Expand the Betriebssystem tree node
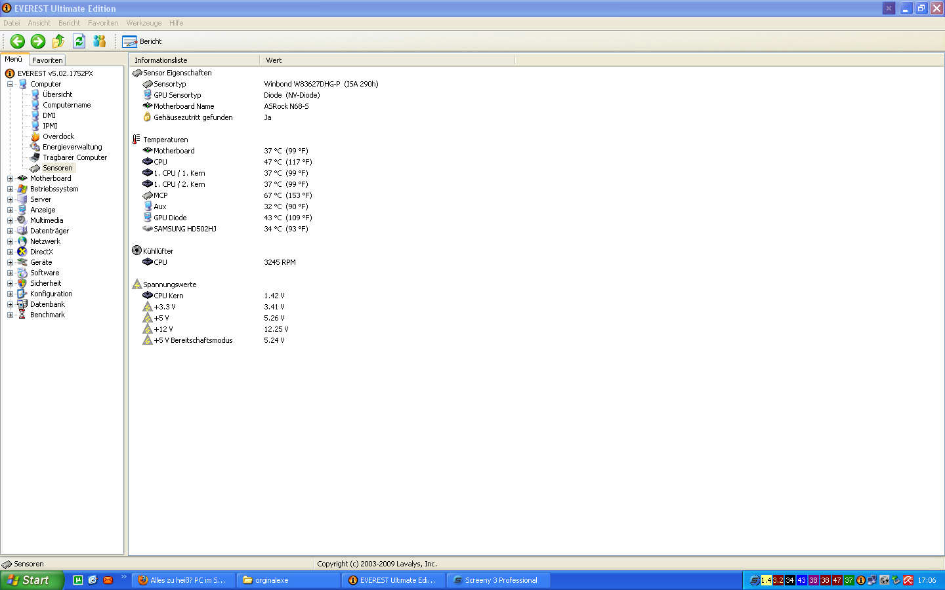 10,189
